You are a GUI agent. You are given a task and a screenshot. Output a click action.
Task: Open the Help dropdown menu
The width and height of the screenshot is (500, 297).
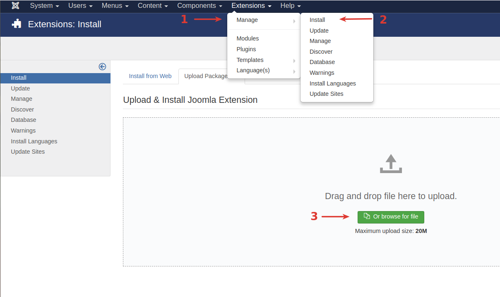click(291, 6)
